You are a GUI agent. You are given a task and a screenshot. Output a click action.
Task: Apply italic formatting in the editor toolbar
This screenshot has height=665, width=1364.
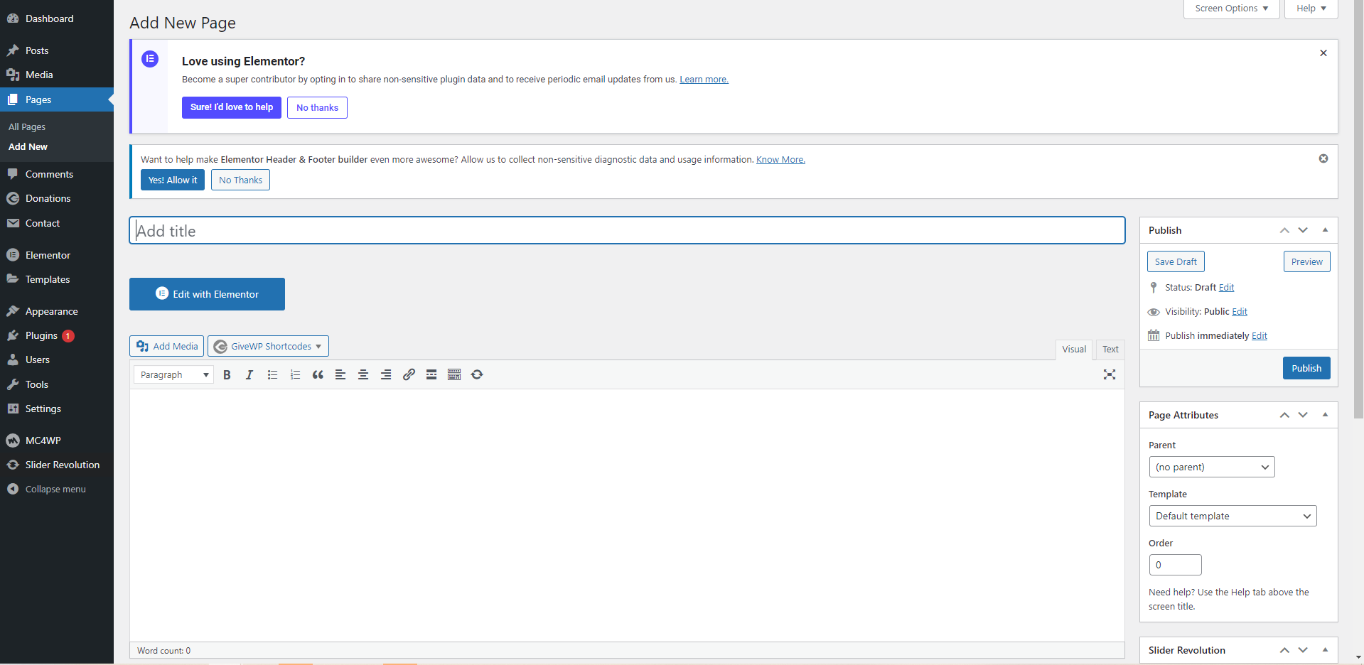[249, 375]
